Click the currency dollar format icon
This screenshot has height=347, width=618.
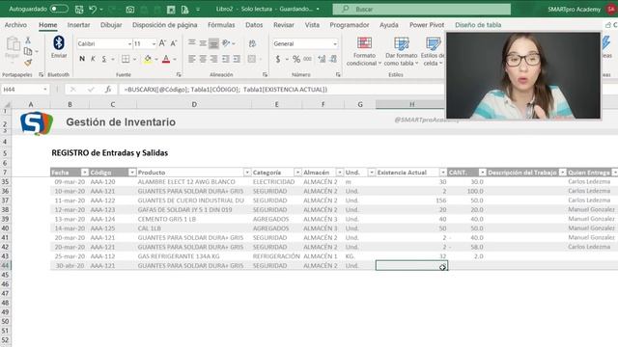[278, 59]
